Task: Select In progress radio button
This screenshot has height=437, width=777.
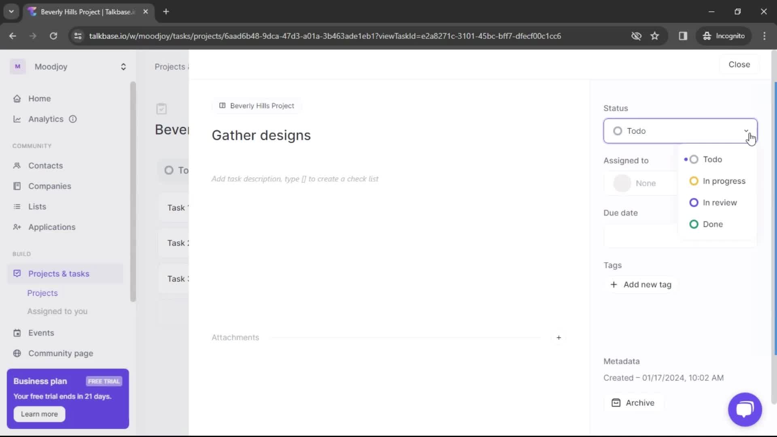Action: 693,181
